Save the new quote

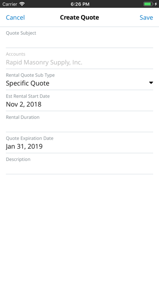tap(146, 17)
